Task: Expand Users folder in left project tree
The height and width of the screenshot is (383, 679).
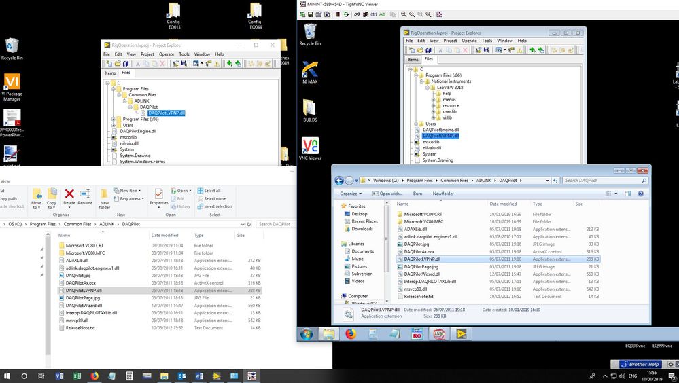Action: [114, 125]
